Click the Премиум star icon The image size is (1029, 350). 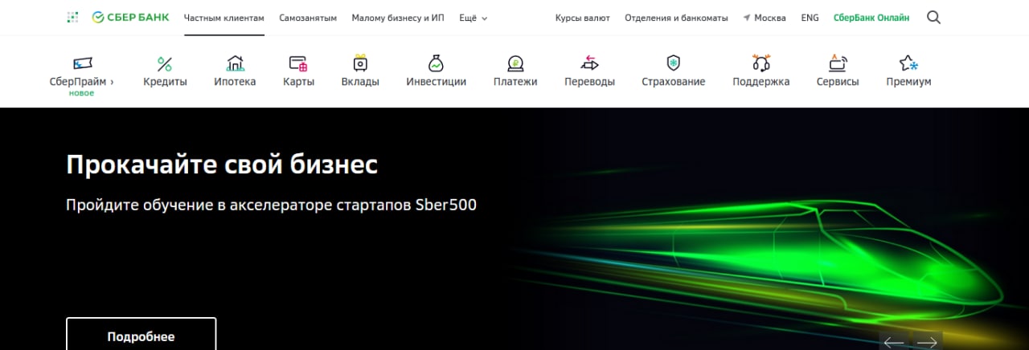[x=908, y=63]
